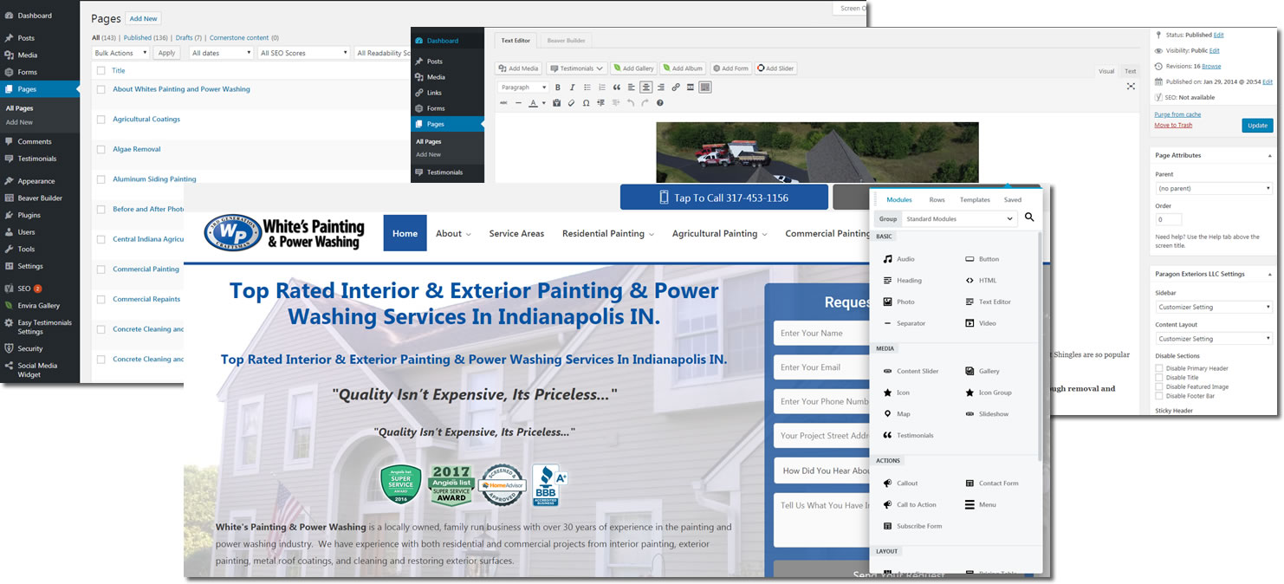Check Disable Featured Image checkbox

click(1159, 387)
